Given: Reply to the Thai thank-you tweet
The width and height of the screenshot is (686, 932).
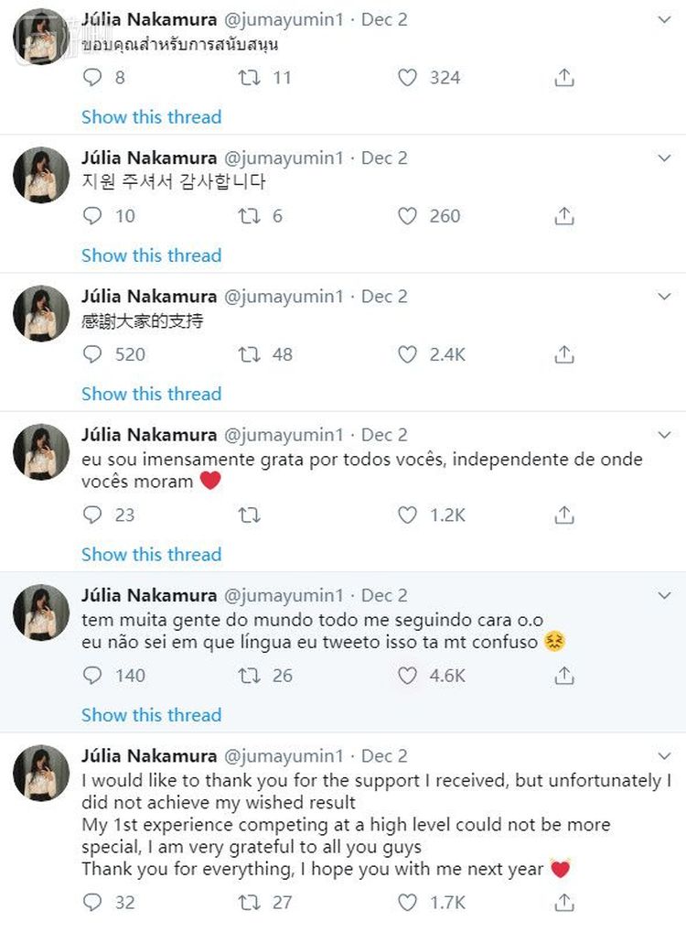Looking at the screenshot, I should point(92,78).
